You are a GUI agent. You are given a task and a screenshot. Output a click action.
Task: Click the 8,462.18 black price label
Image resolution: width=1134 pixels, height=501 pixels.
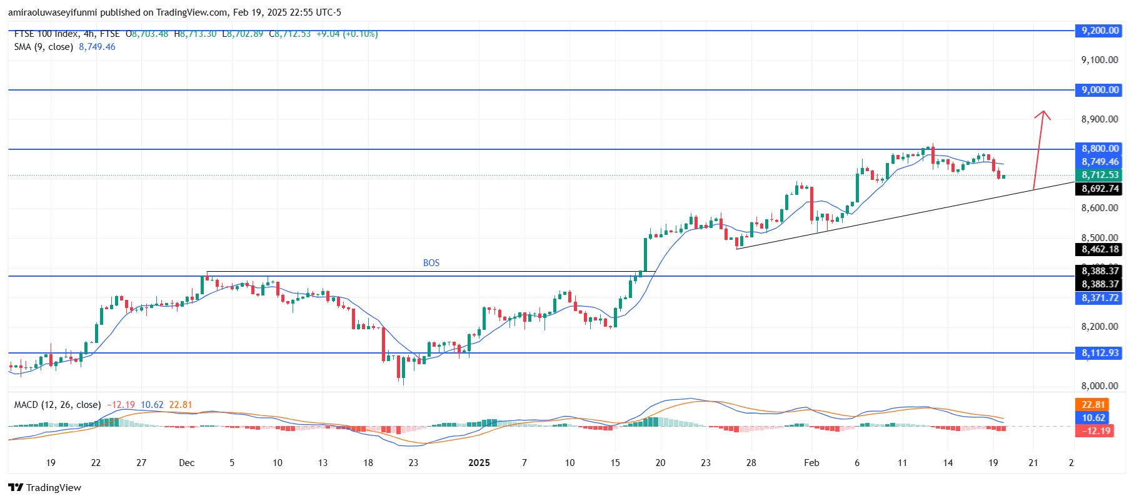(x=1100, y=249)
